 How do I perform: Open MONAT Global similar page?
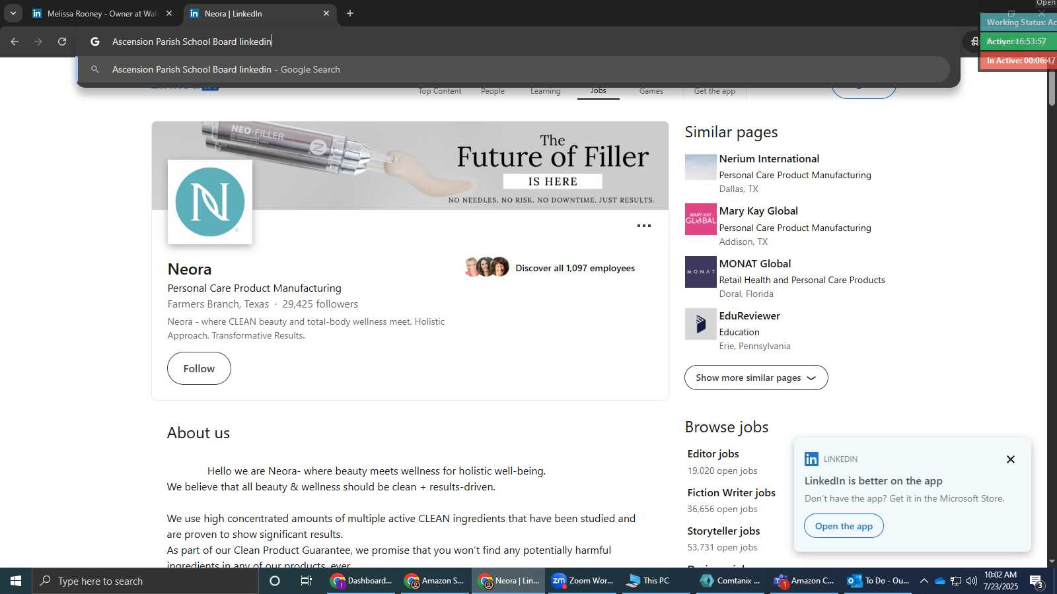click(x=755, y=263)
